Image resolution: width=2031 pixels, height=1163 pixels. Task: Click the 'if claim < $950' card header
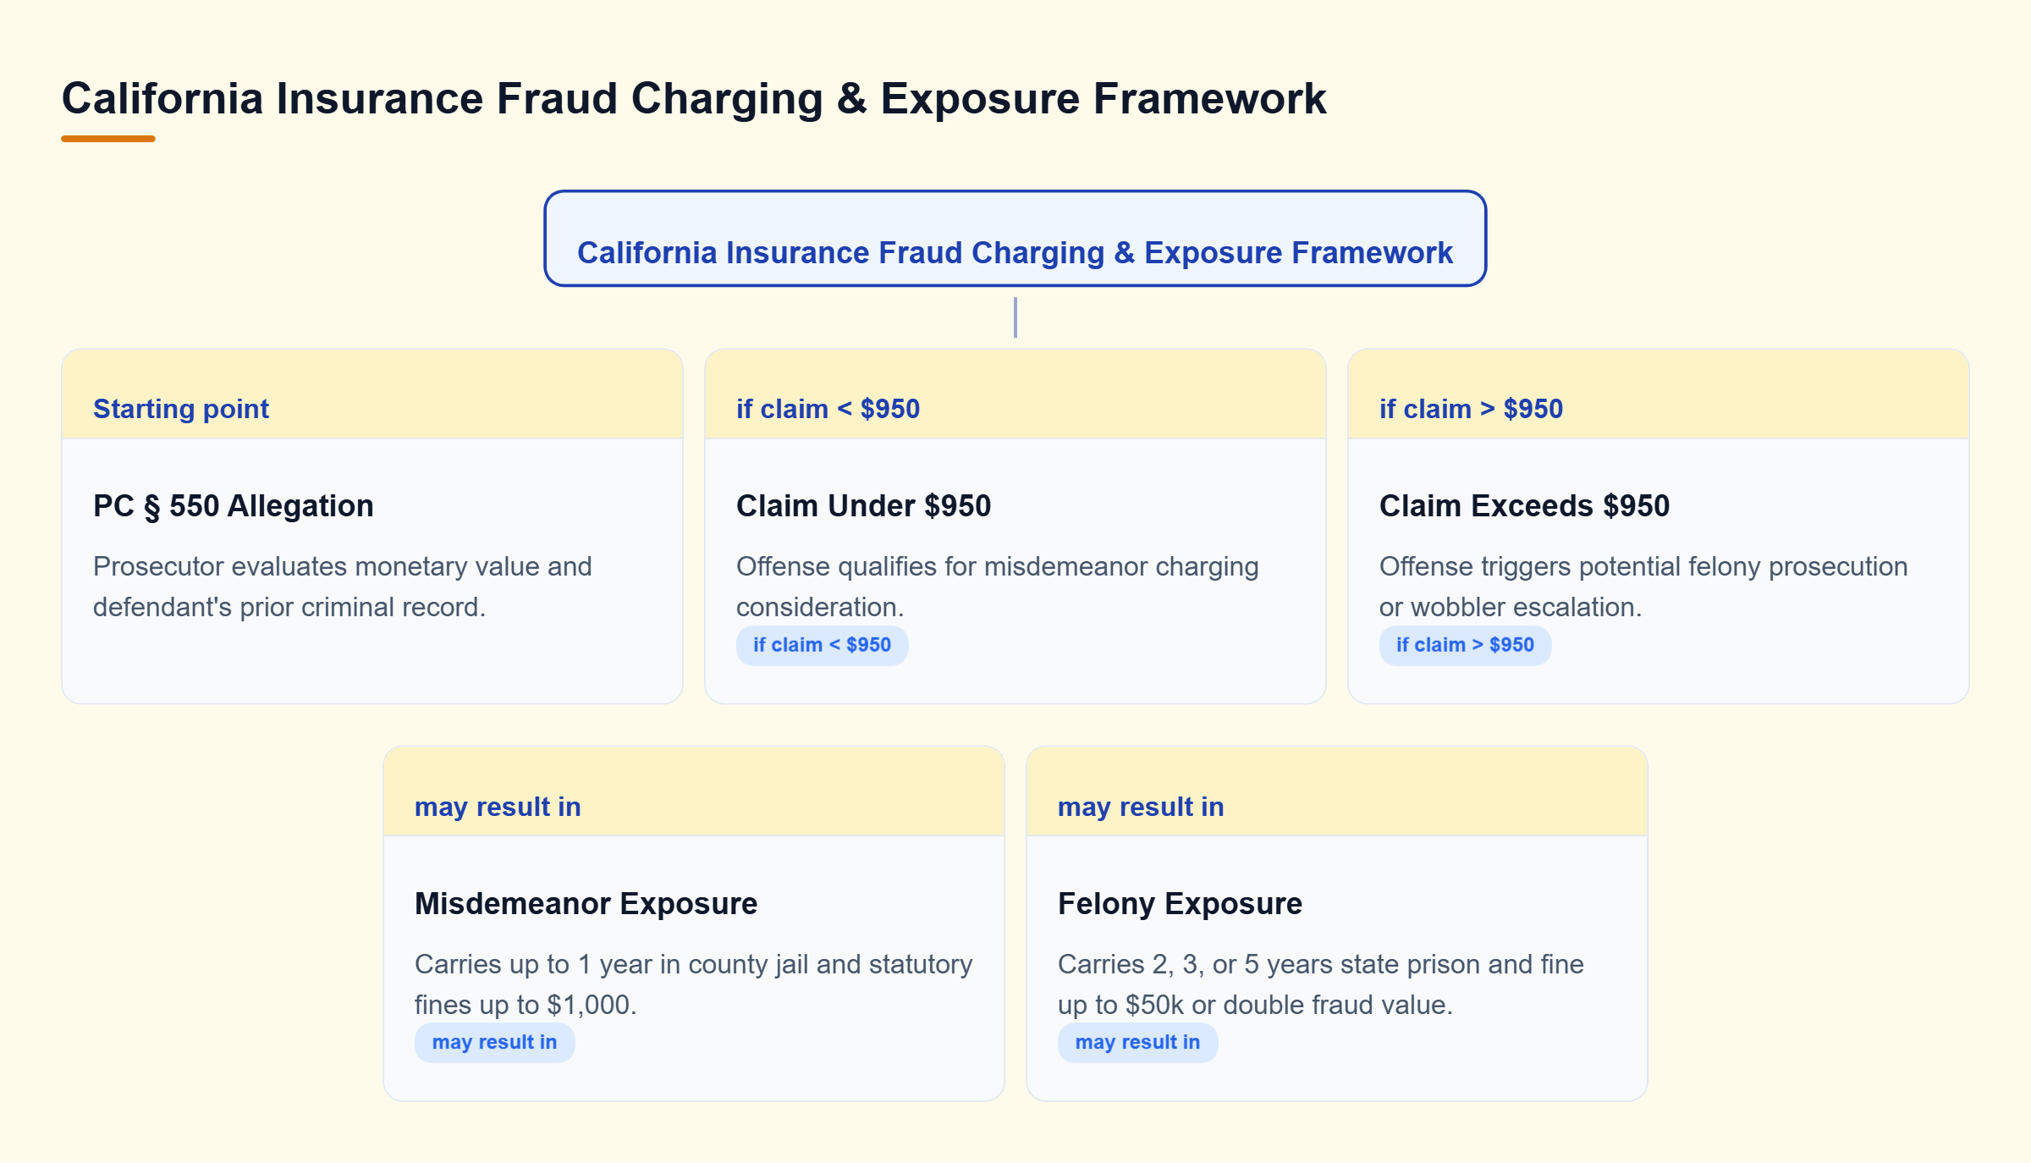(x=1015, y=394)
